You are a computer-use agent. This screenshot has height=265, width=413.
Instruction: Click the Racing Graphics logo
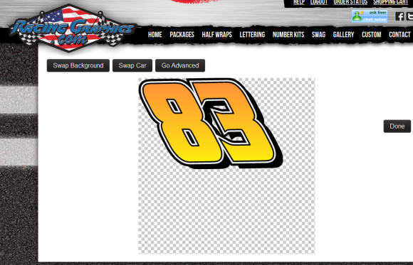pyautogui.click(x=73, y=28)
